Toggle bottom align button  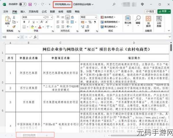tap(67, 17)
